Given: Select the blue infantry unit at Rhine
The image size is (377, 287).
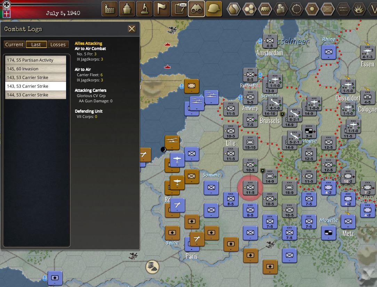Looking at the screenshot, I should coord(328,52).
